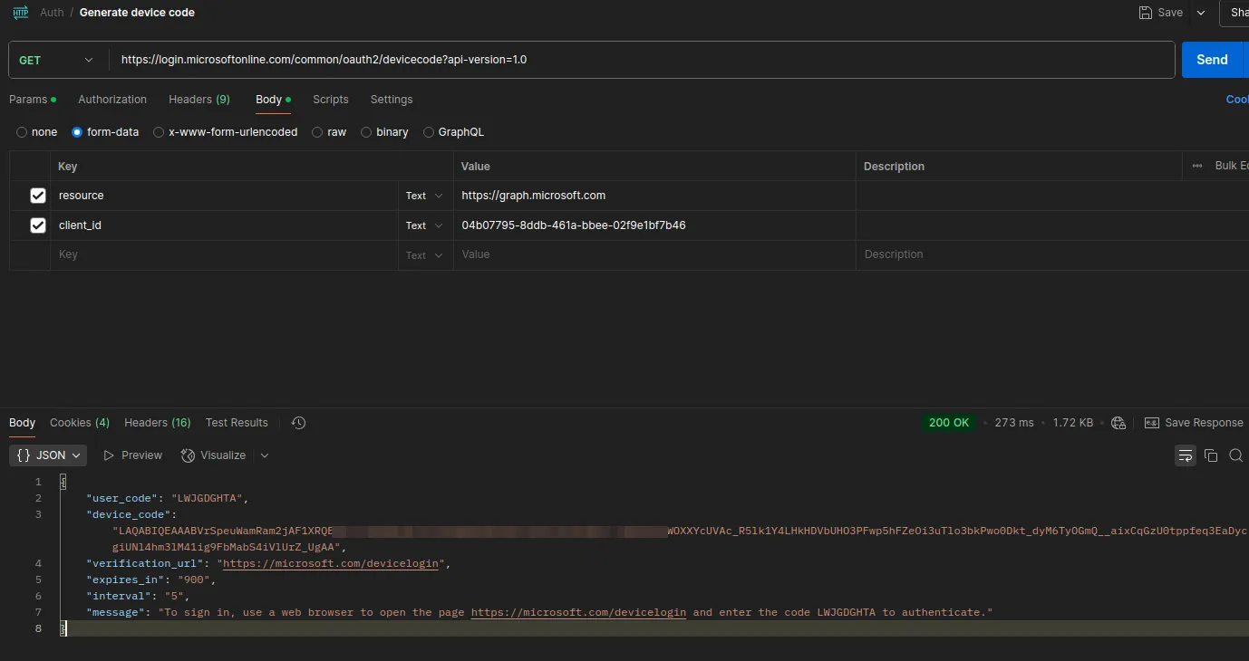1249x661 pixels.
Task: Open the GET method dropdown
Action: [x=56, y=60]
